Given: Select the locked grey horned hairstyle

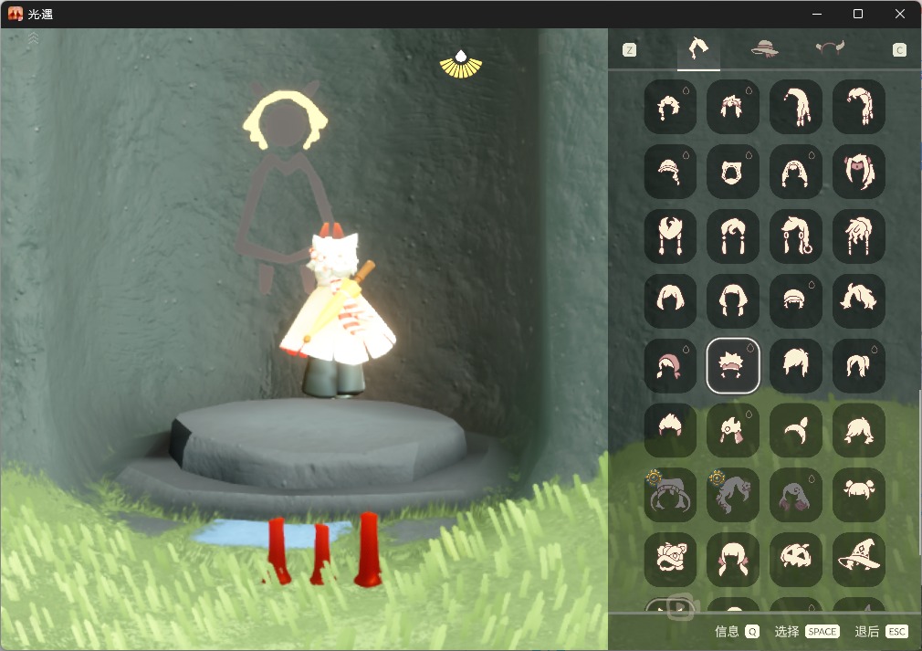Looking at the screenshot, I should (670, 495).
